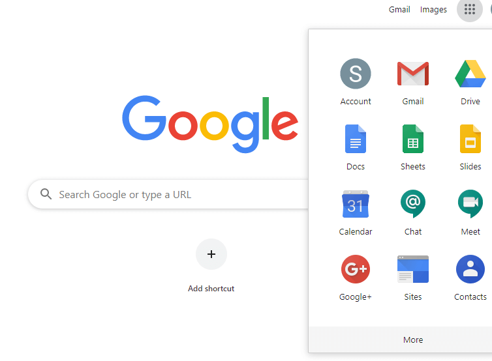Screen dimensions: 492x361
Task: Open the Google+ app icon
Action: click(x=356, y=269)
